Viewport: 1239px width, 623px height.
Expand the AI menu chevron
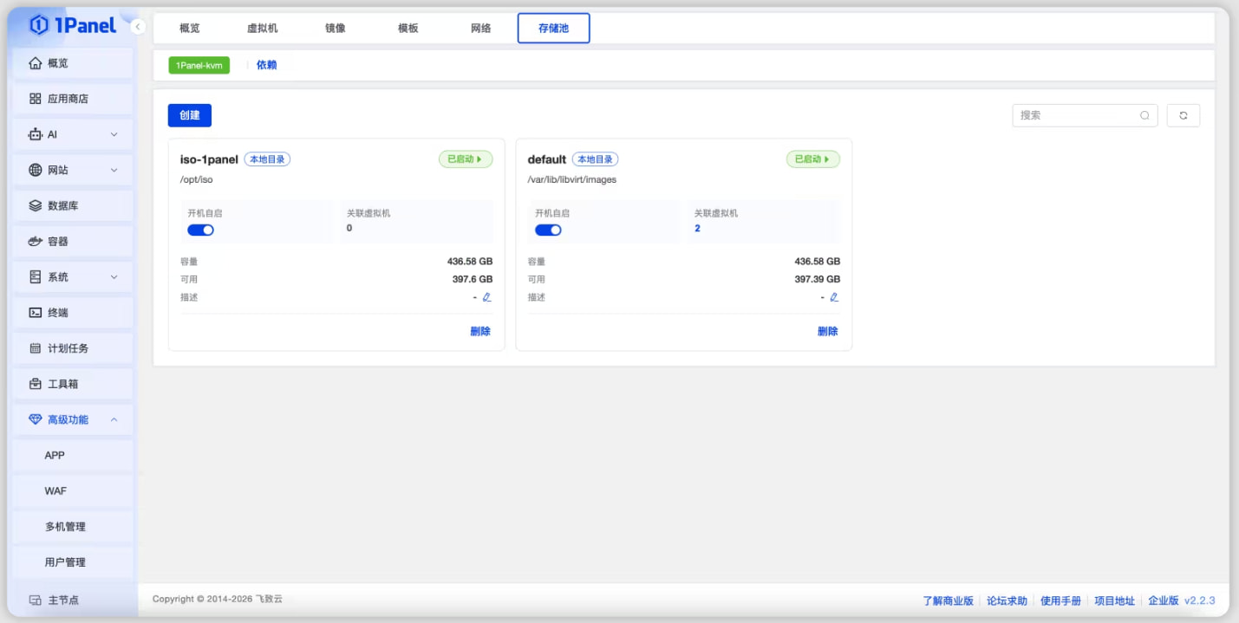coord(114,134)
